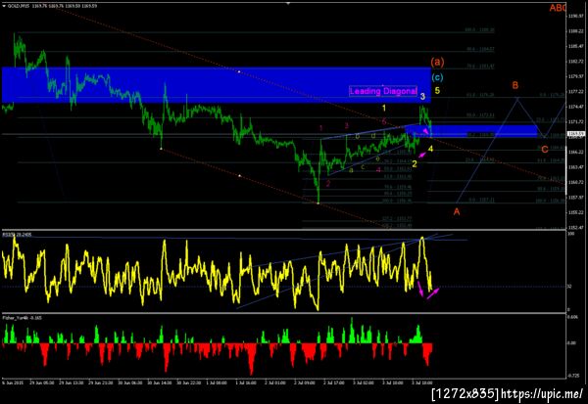The width and height of the screenshot is (588, 404).
Task: Click the 1163.47 price axis value
Action: [x=577, y=167]
